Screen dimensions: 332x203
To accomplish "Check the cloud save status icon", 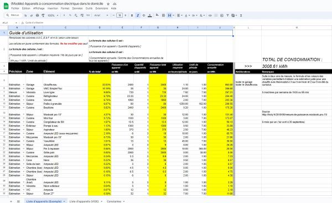I will click(115, 4).
